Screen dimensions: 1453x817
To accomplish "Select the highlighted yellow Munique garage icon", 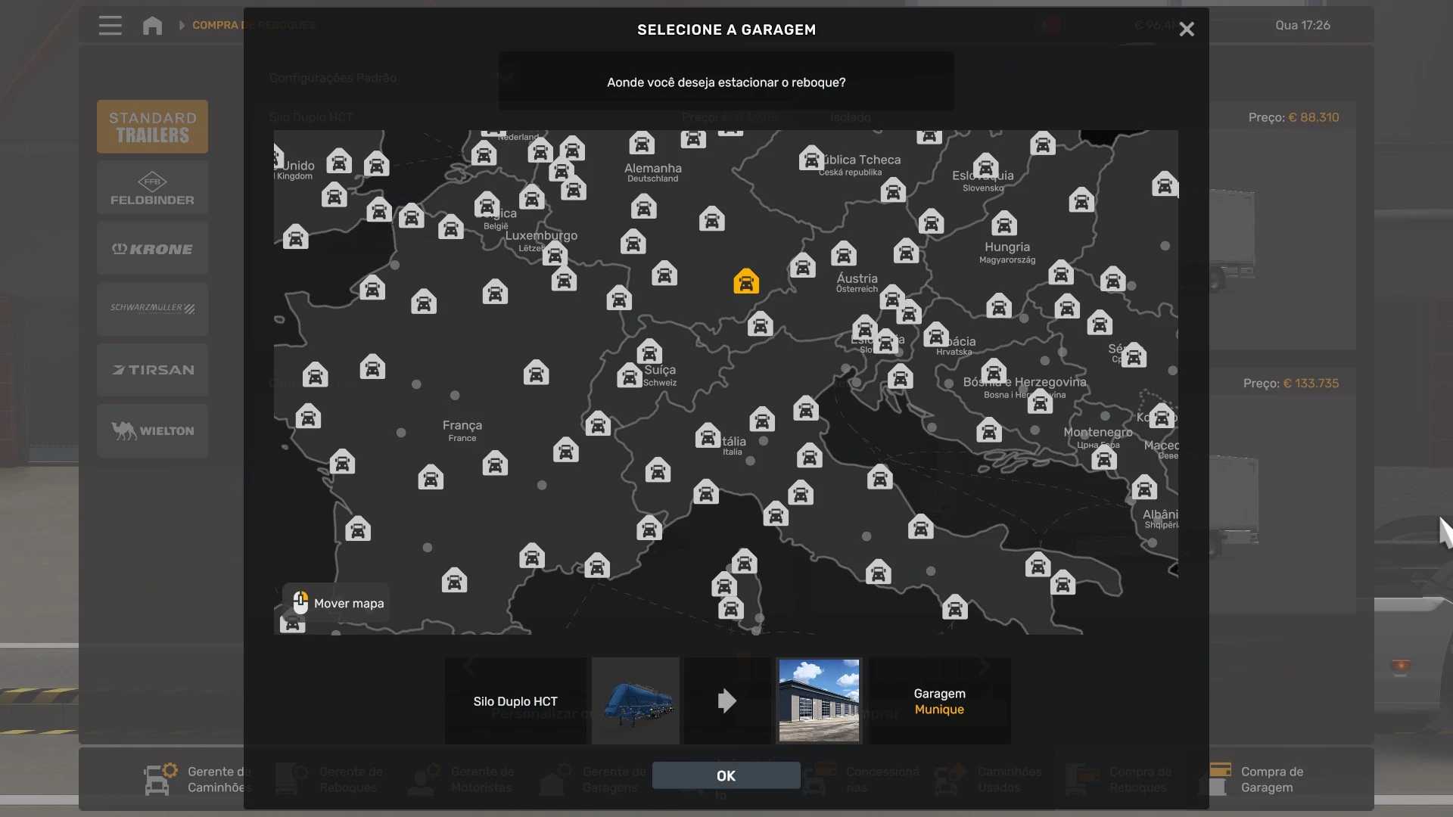I will (745, 282).
